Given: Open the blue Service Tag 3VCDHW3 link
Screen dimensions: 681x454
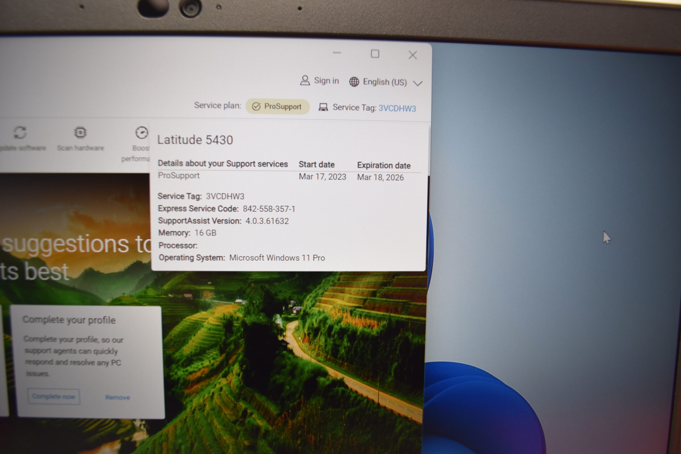Looking at the screenshot, I should [x=397, y=108].
